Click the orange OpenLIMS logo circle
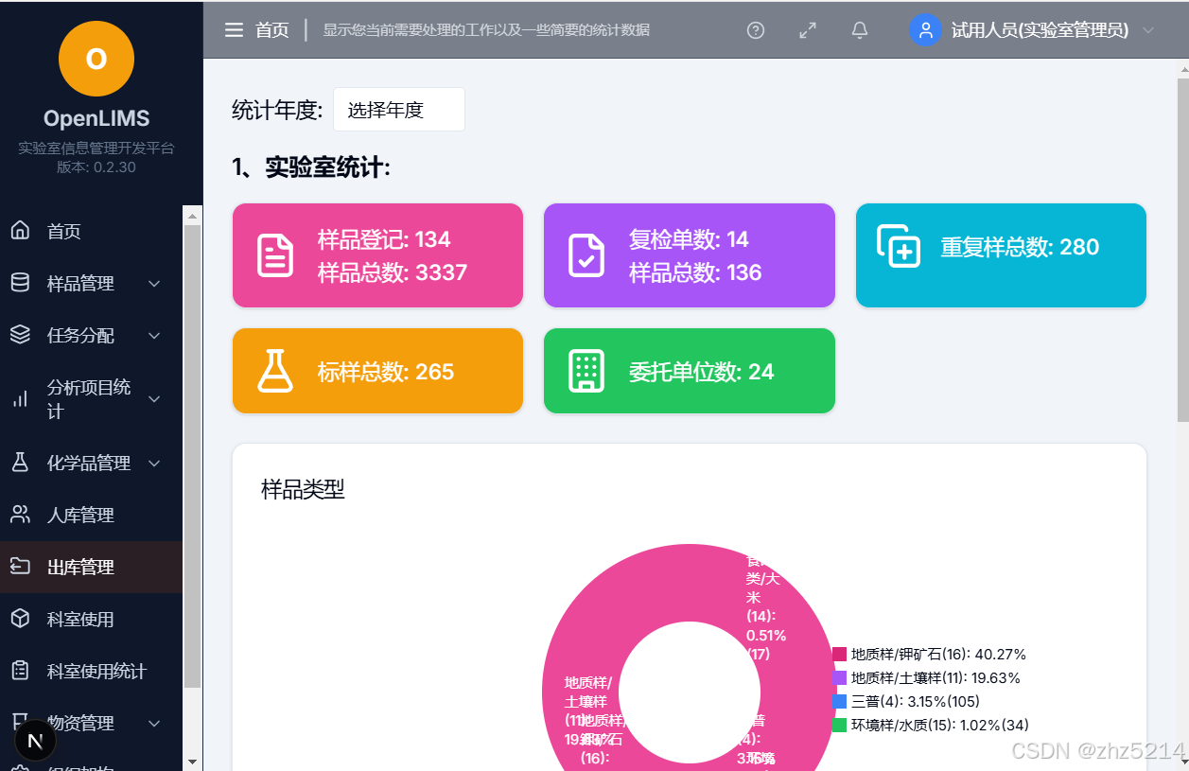 pyautogui.click(x=96, y=59)
